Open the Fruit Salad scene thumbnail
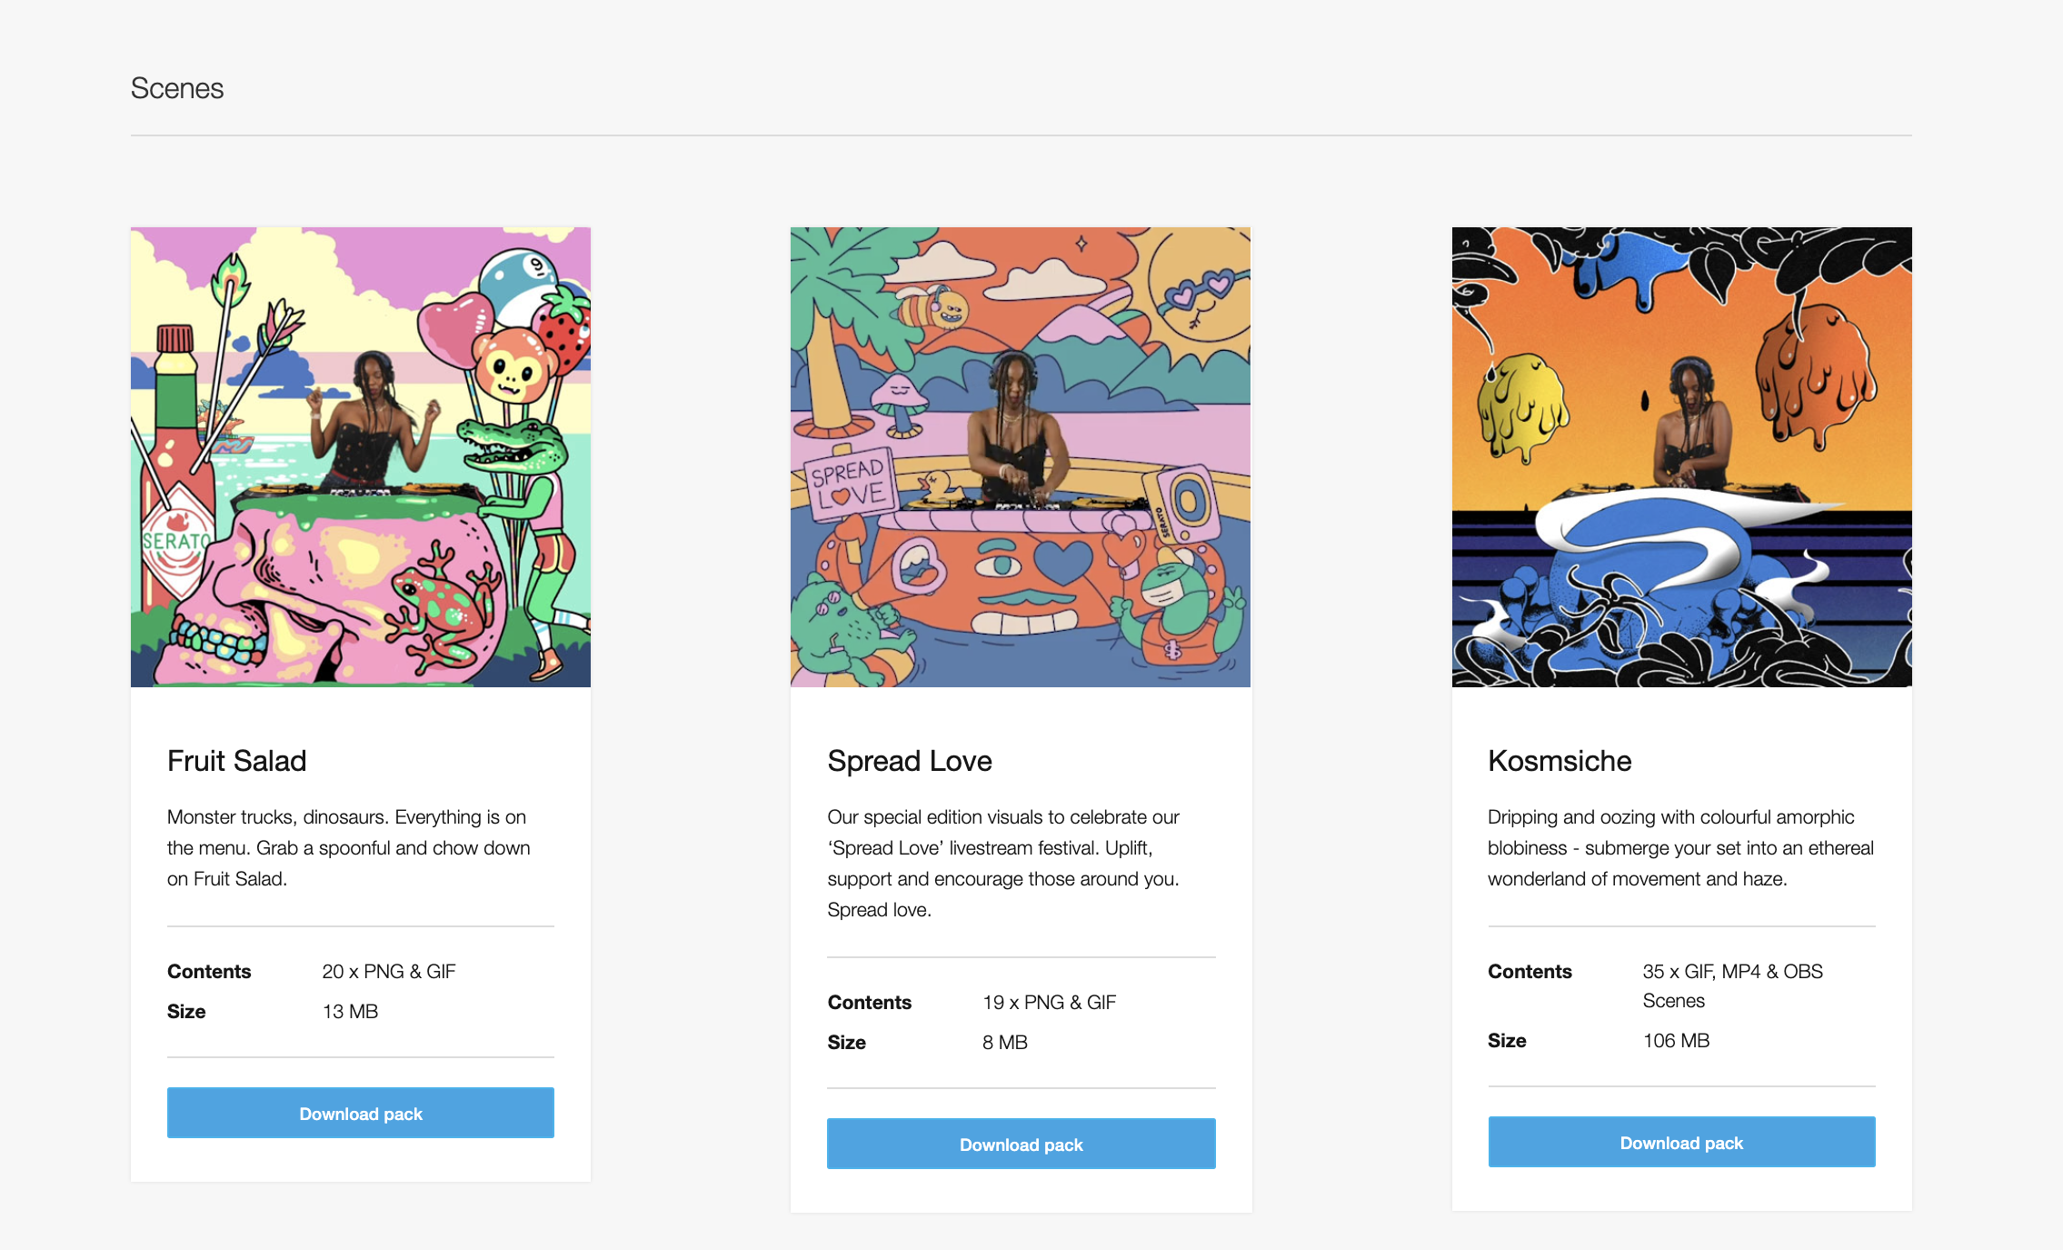The width and height of the screenshot is (2063, 1250). (361, 457)
